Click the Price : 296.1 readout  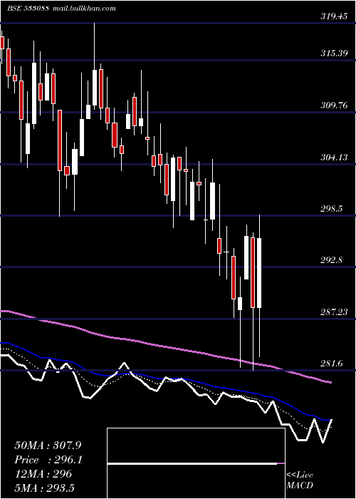tap(48, 460)
